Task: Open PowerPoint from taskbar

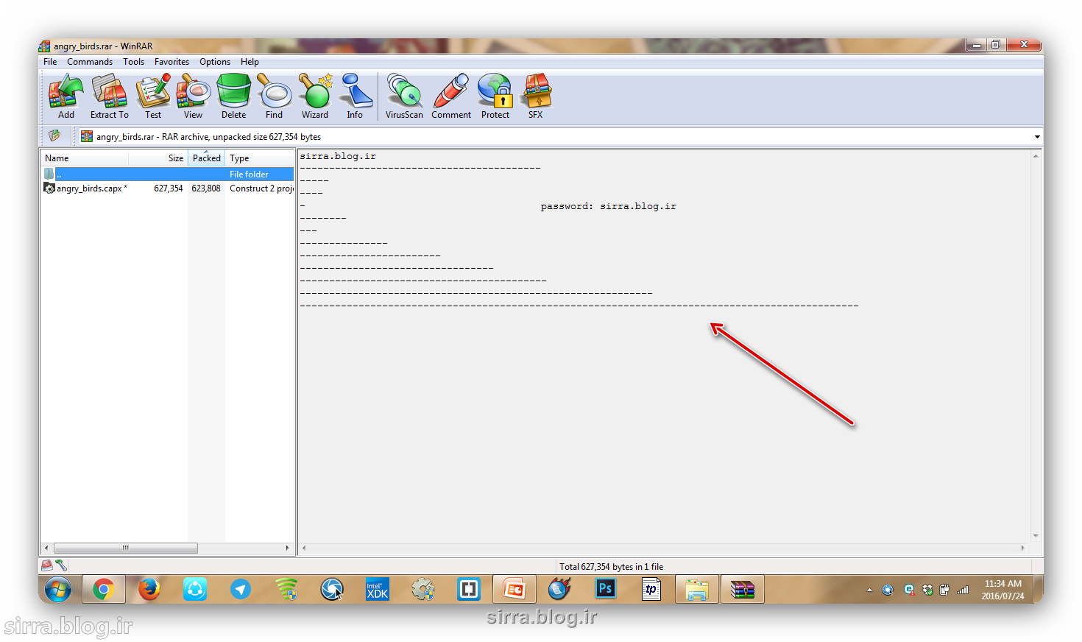Action: [515, 590]
